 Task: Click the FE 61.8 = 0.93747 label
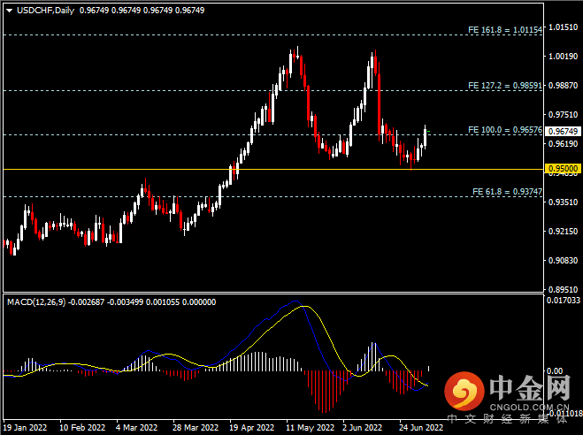coord(507,192)
